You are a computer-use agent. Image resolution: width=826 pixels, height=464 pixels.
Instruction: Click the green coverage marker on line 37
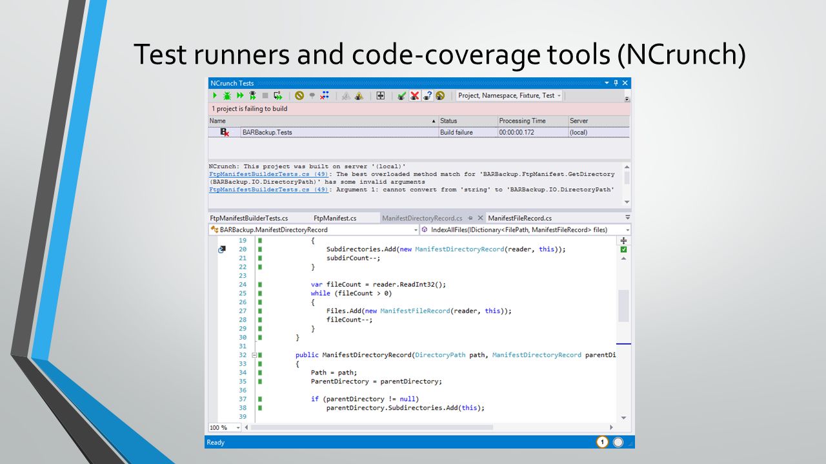(260, 399)
